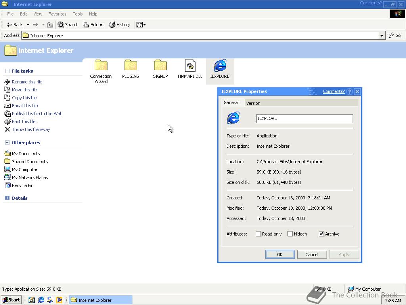Select the IEXPLORE application icon in folder
This screenshot has height=305, width=406.
tap(220, 66)
